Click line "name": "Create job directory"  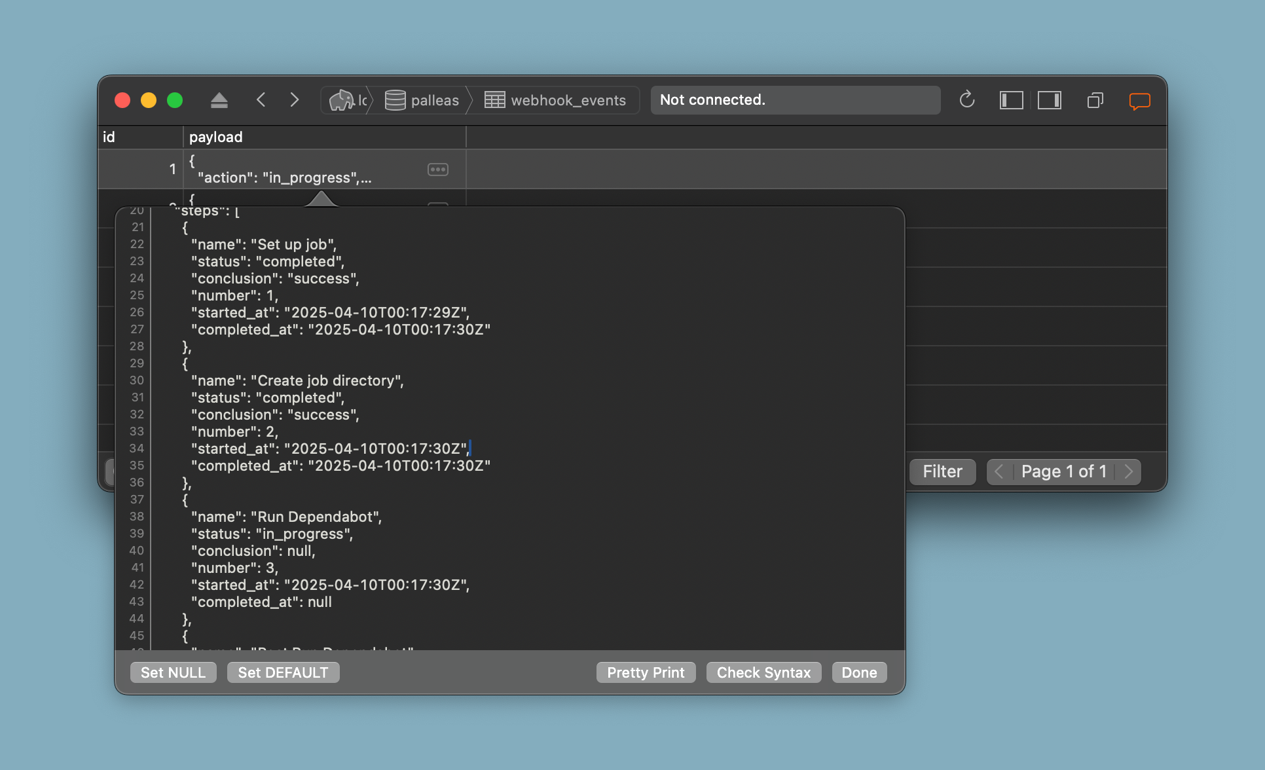(297, 380)
